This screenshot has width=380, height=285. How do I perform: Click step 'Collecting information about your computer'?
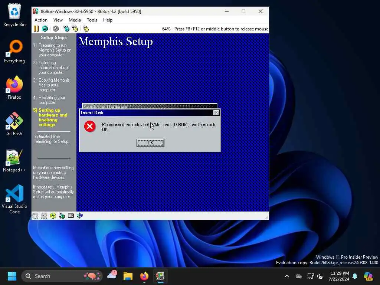click(x=51, y=68)
